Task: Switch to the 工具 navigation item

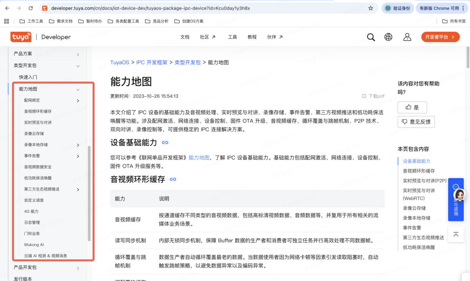Action: (x=232, y=37)
